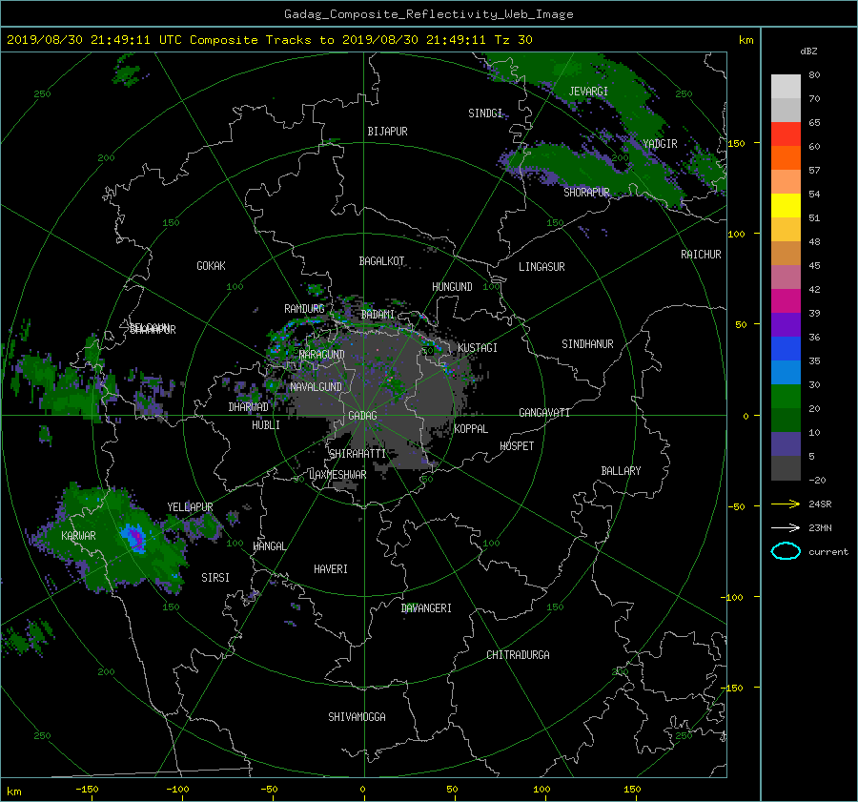Click the SINDHANUR city label

pyautogui.click(x=587, y=344)
